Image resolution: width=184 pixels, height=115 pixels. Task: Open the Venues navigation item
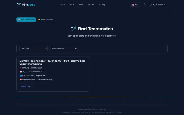coord(91,4)
